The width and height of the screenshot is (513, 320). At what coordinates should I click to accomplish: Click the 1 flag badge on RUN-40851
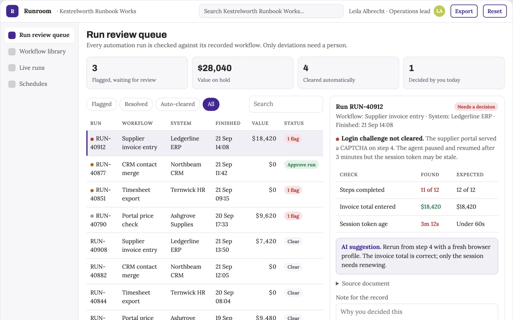293,190
